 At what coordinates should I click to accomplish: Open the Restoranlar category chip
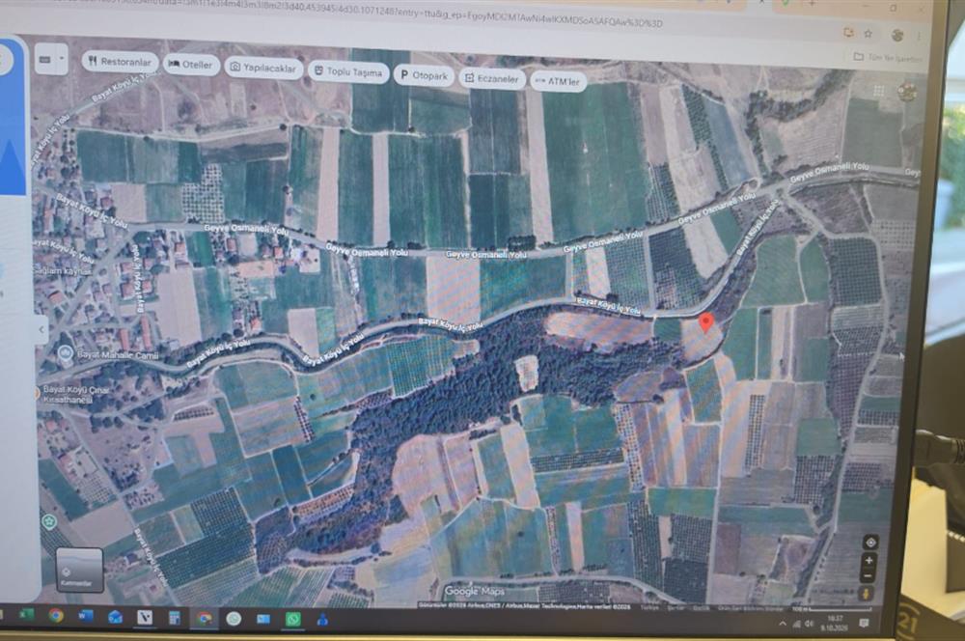[120, 62]
